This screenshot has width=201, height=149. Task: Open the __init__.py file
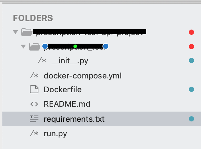[x=70, y=61]
